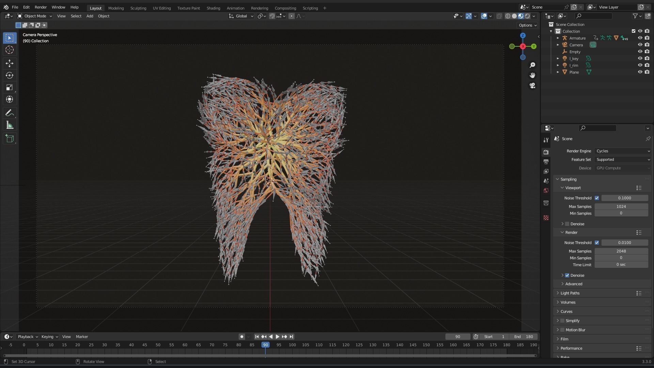The width and height of the screenshot is (654, 368).
Task: Expand the Armature tree item
Action: [558, 38]
